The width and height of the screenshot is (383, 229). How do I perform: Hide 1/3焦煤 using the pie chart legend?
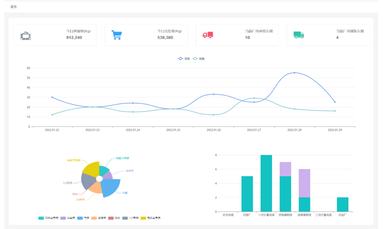pyautogui.click(x=125, y=218)
